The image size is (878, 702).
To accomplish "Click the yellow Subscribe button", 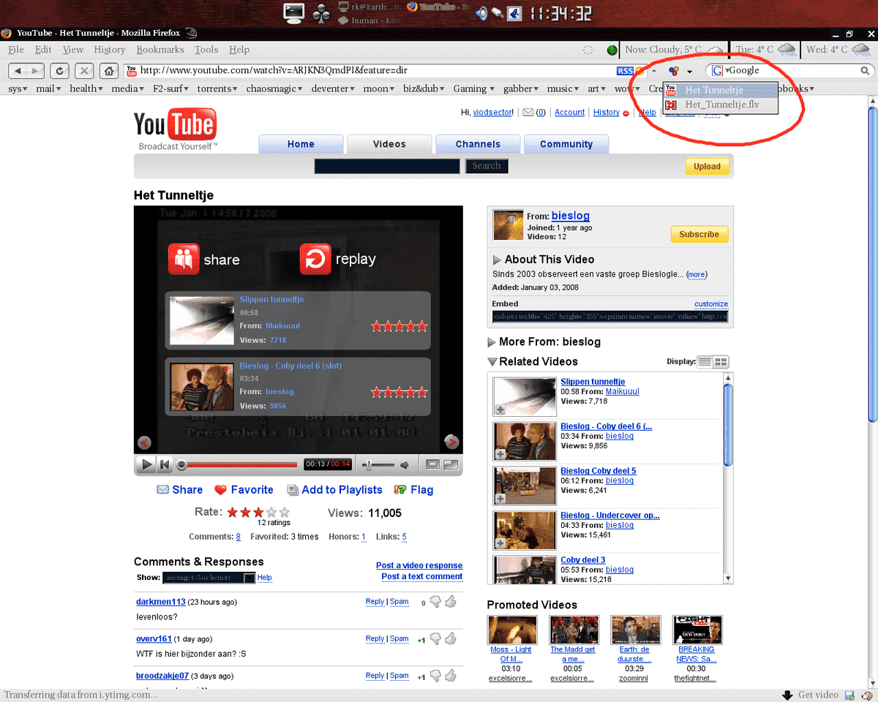I will pos(699,234).
